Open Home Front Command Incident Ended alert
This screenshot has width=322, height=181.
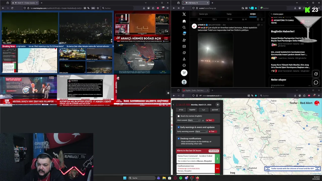(198, 158)
